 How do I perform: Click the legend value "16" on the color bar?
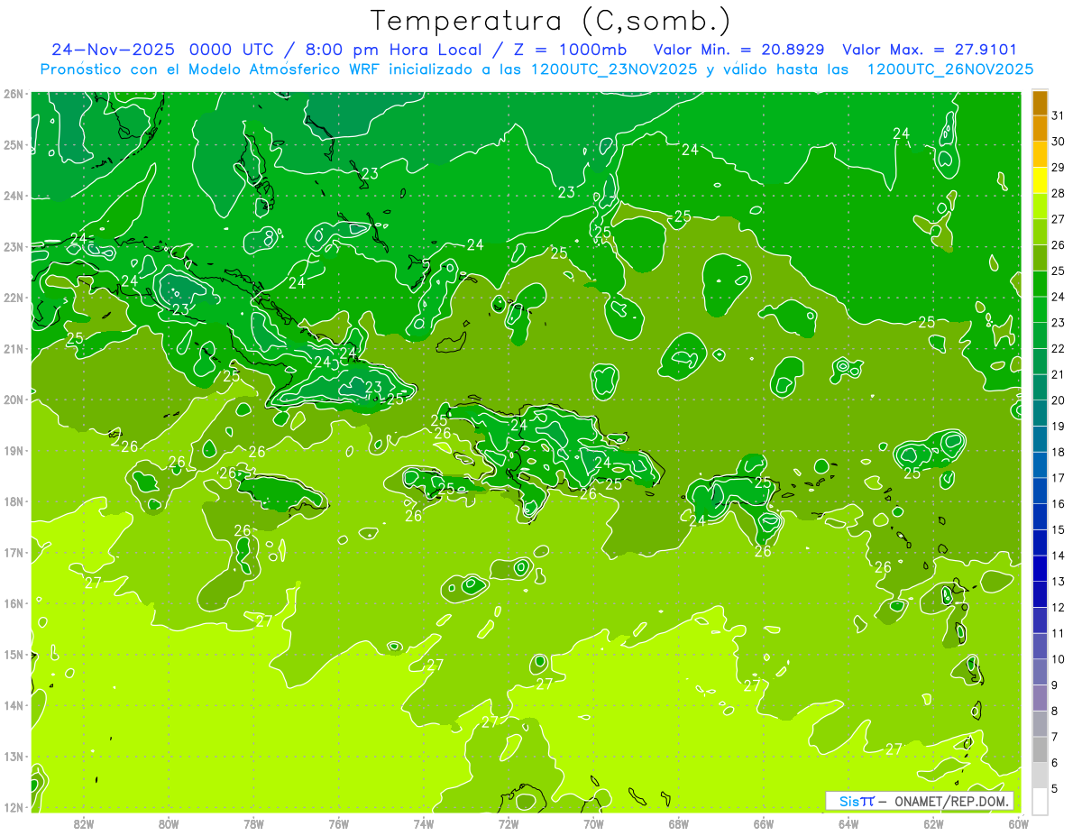tap(1059, 503)
